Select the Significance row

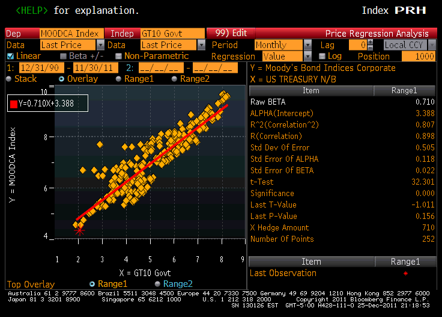pyautogui.click(x=342, y=193)
